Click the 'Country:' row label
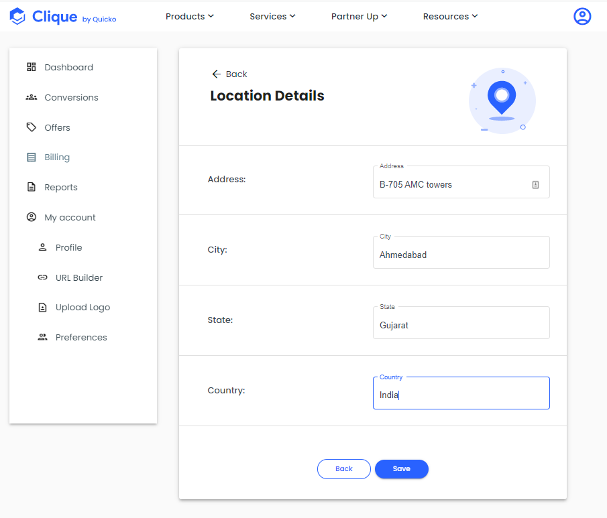Screen dimensions: 607x518 226,390
